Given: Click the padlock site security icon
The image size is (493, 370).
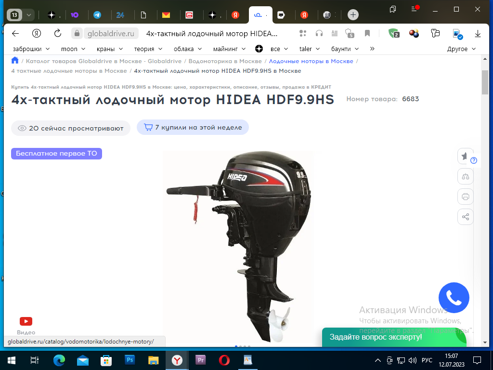Looking at the screenshot, I should (77, 33).
